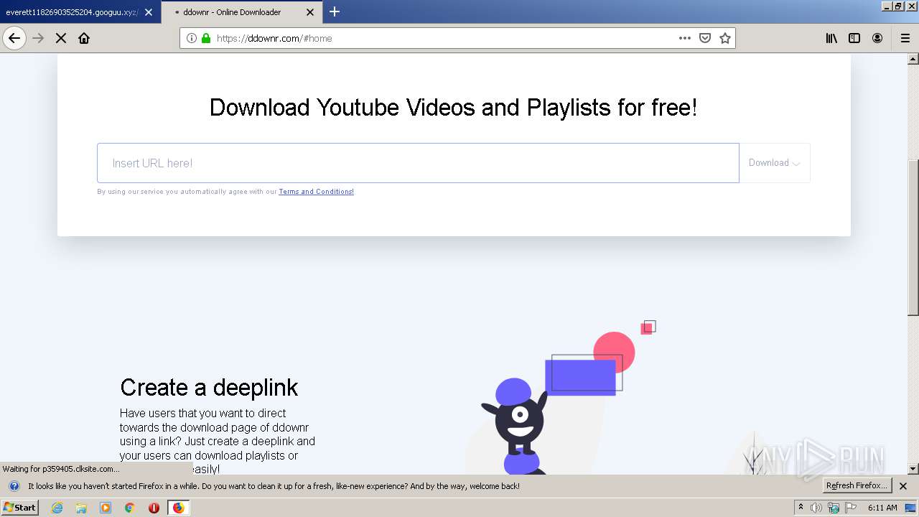919x517 pixels.
Task: Close the everett googuu.xyz tab
Action: point(149,12)
